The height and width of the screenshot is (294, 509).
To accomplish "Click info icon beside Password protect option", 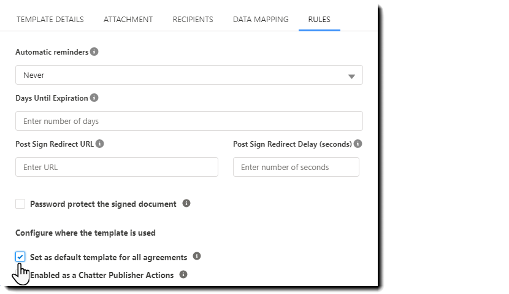I will click(186, 203).
